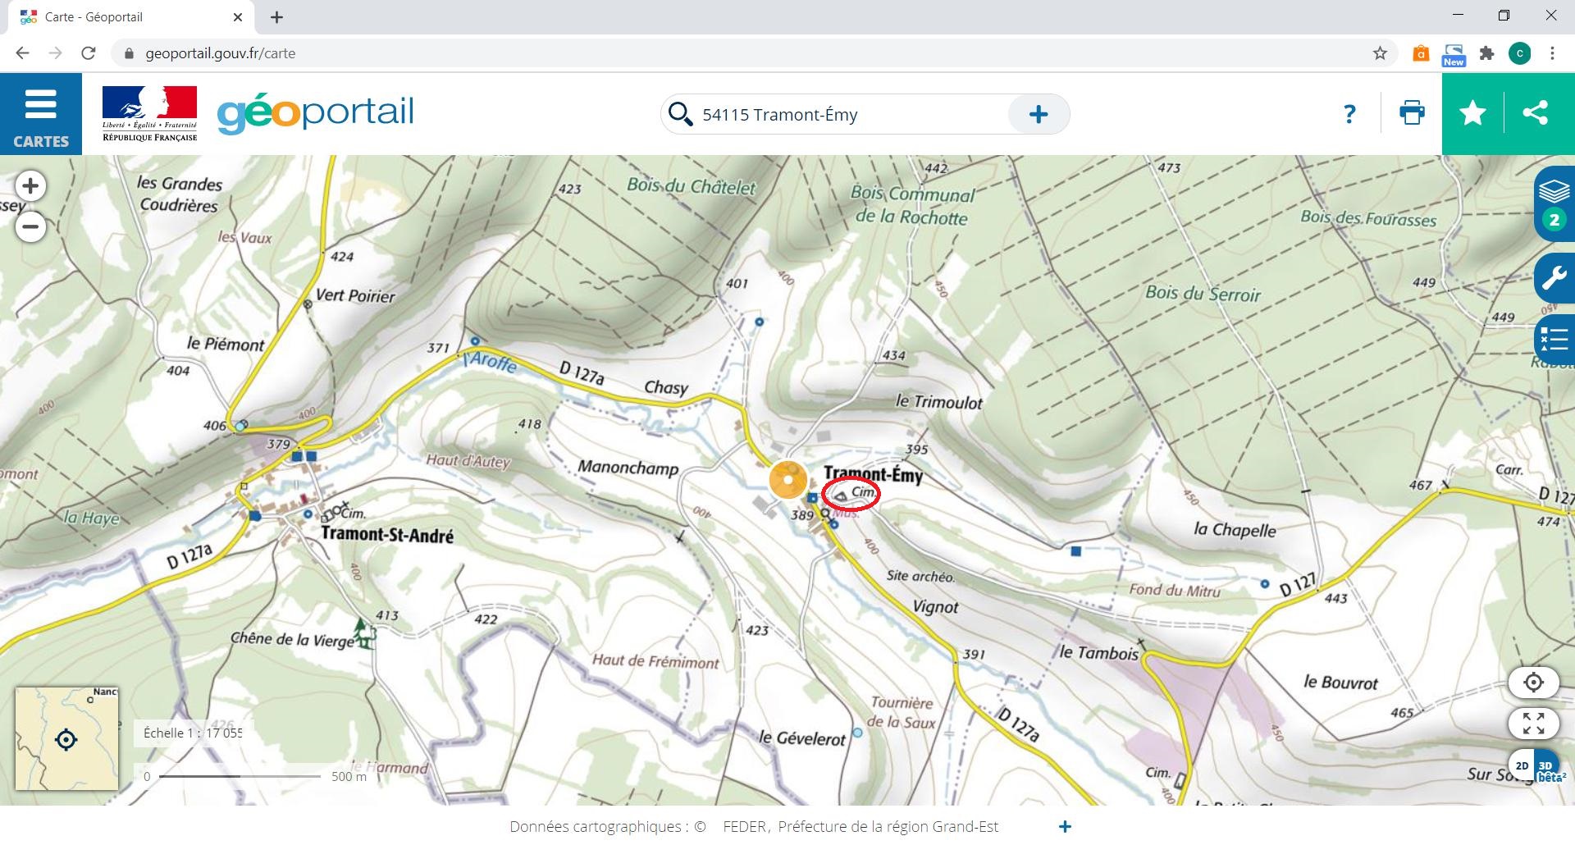Click the New badge extension icon
The height and width of the screenshot is (845, 1575).
pos(1454,54)
